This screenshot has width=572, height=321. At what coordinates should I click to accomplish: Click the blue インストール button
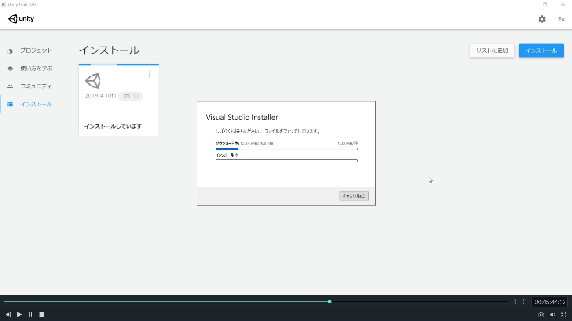(541, 50)
